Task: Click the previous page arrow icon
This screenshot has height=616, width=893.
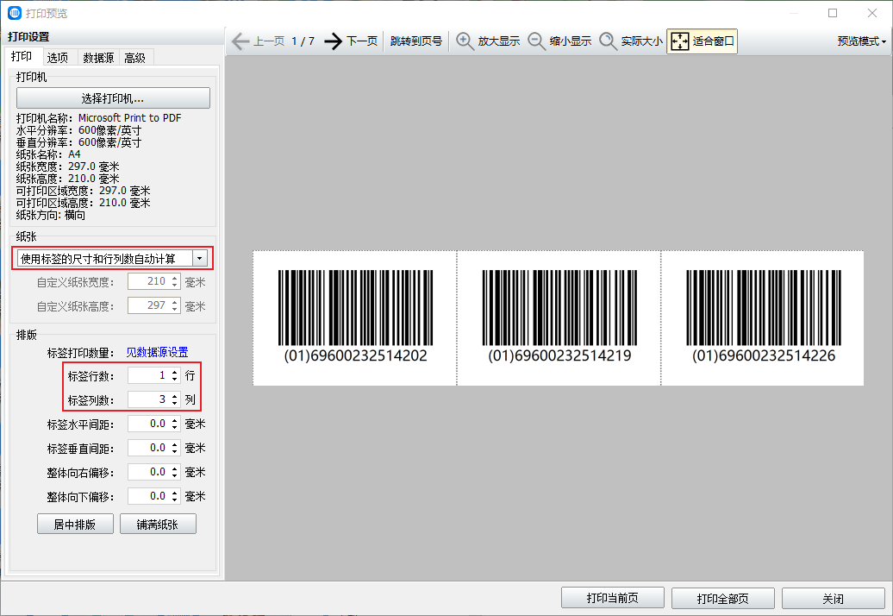Action: 240,41
